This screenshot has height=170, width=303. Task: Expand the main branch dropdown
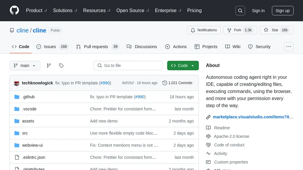pyautogui.click(x=25, y=66)
